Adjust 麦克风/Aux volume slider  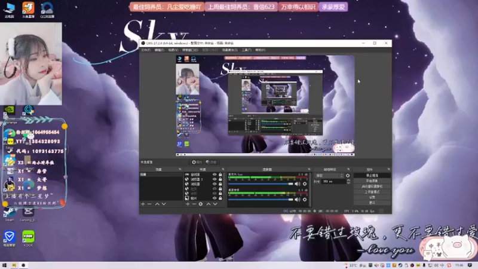coord(261,184)
